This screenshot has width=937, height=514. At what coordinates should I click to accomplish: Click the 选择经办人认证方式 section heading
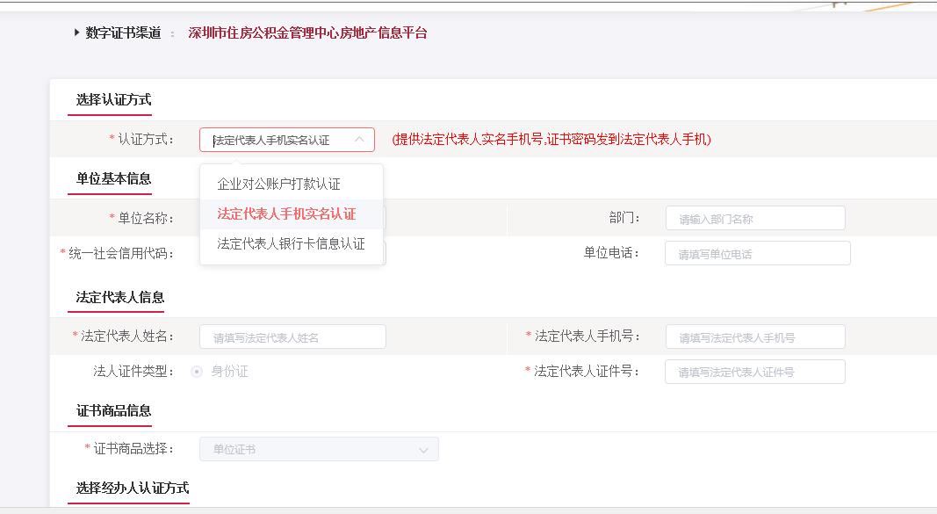pos(132,488)
